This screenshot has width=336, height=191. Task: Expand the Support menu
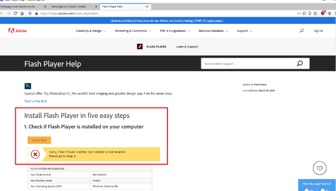pyautogui.click(x=245, y=31)
